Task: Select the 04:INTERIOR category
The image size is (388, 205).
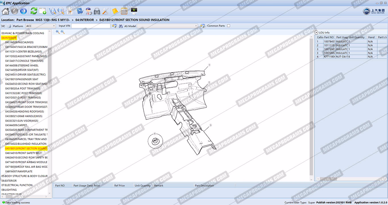Action: tap(9, 38)
